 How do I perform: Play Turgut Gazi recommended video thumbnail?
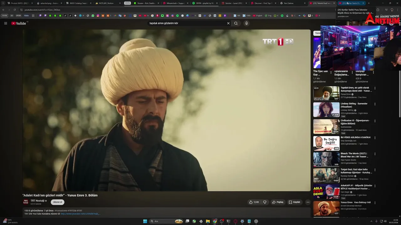(x=326, y=175)
